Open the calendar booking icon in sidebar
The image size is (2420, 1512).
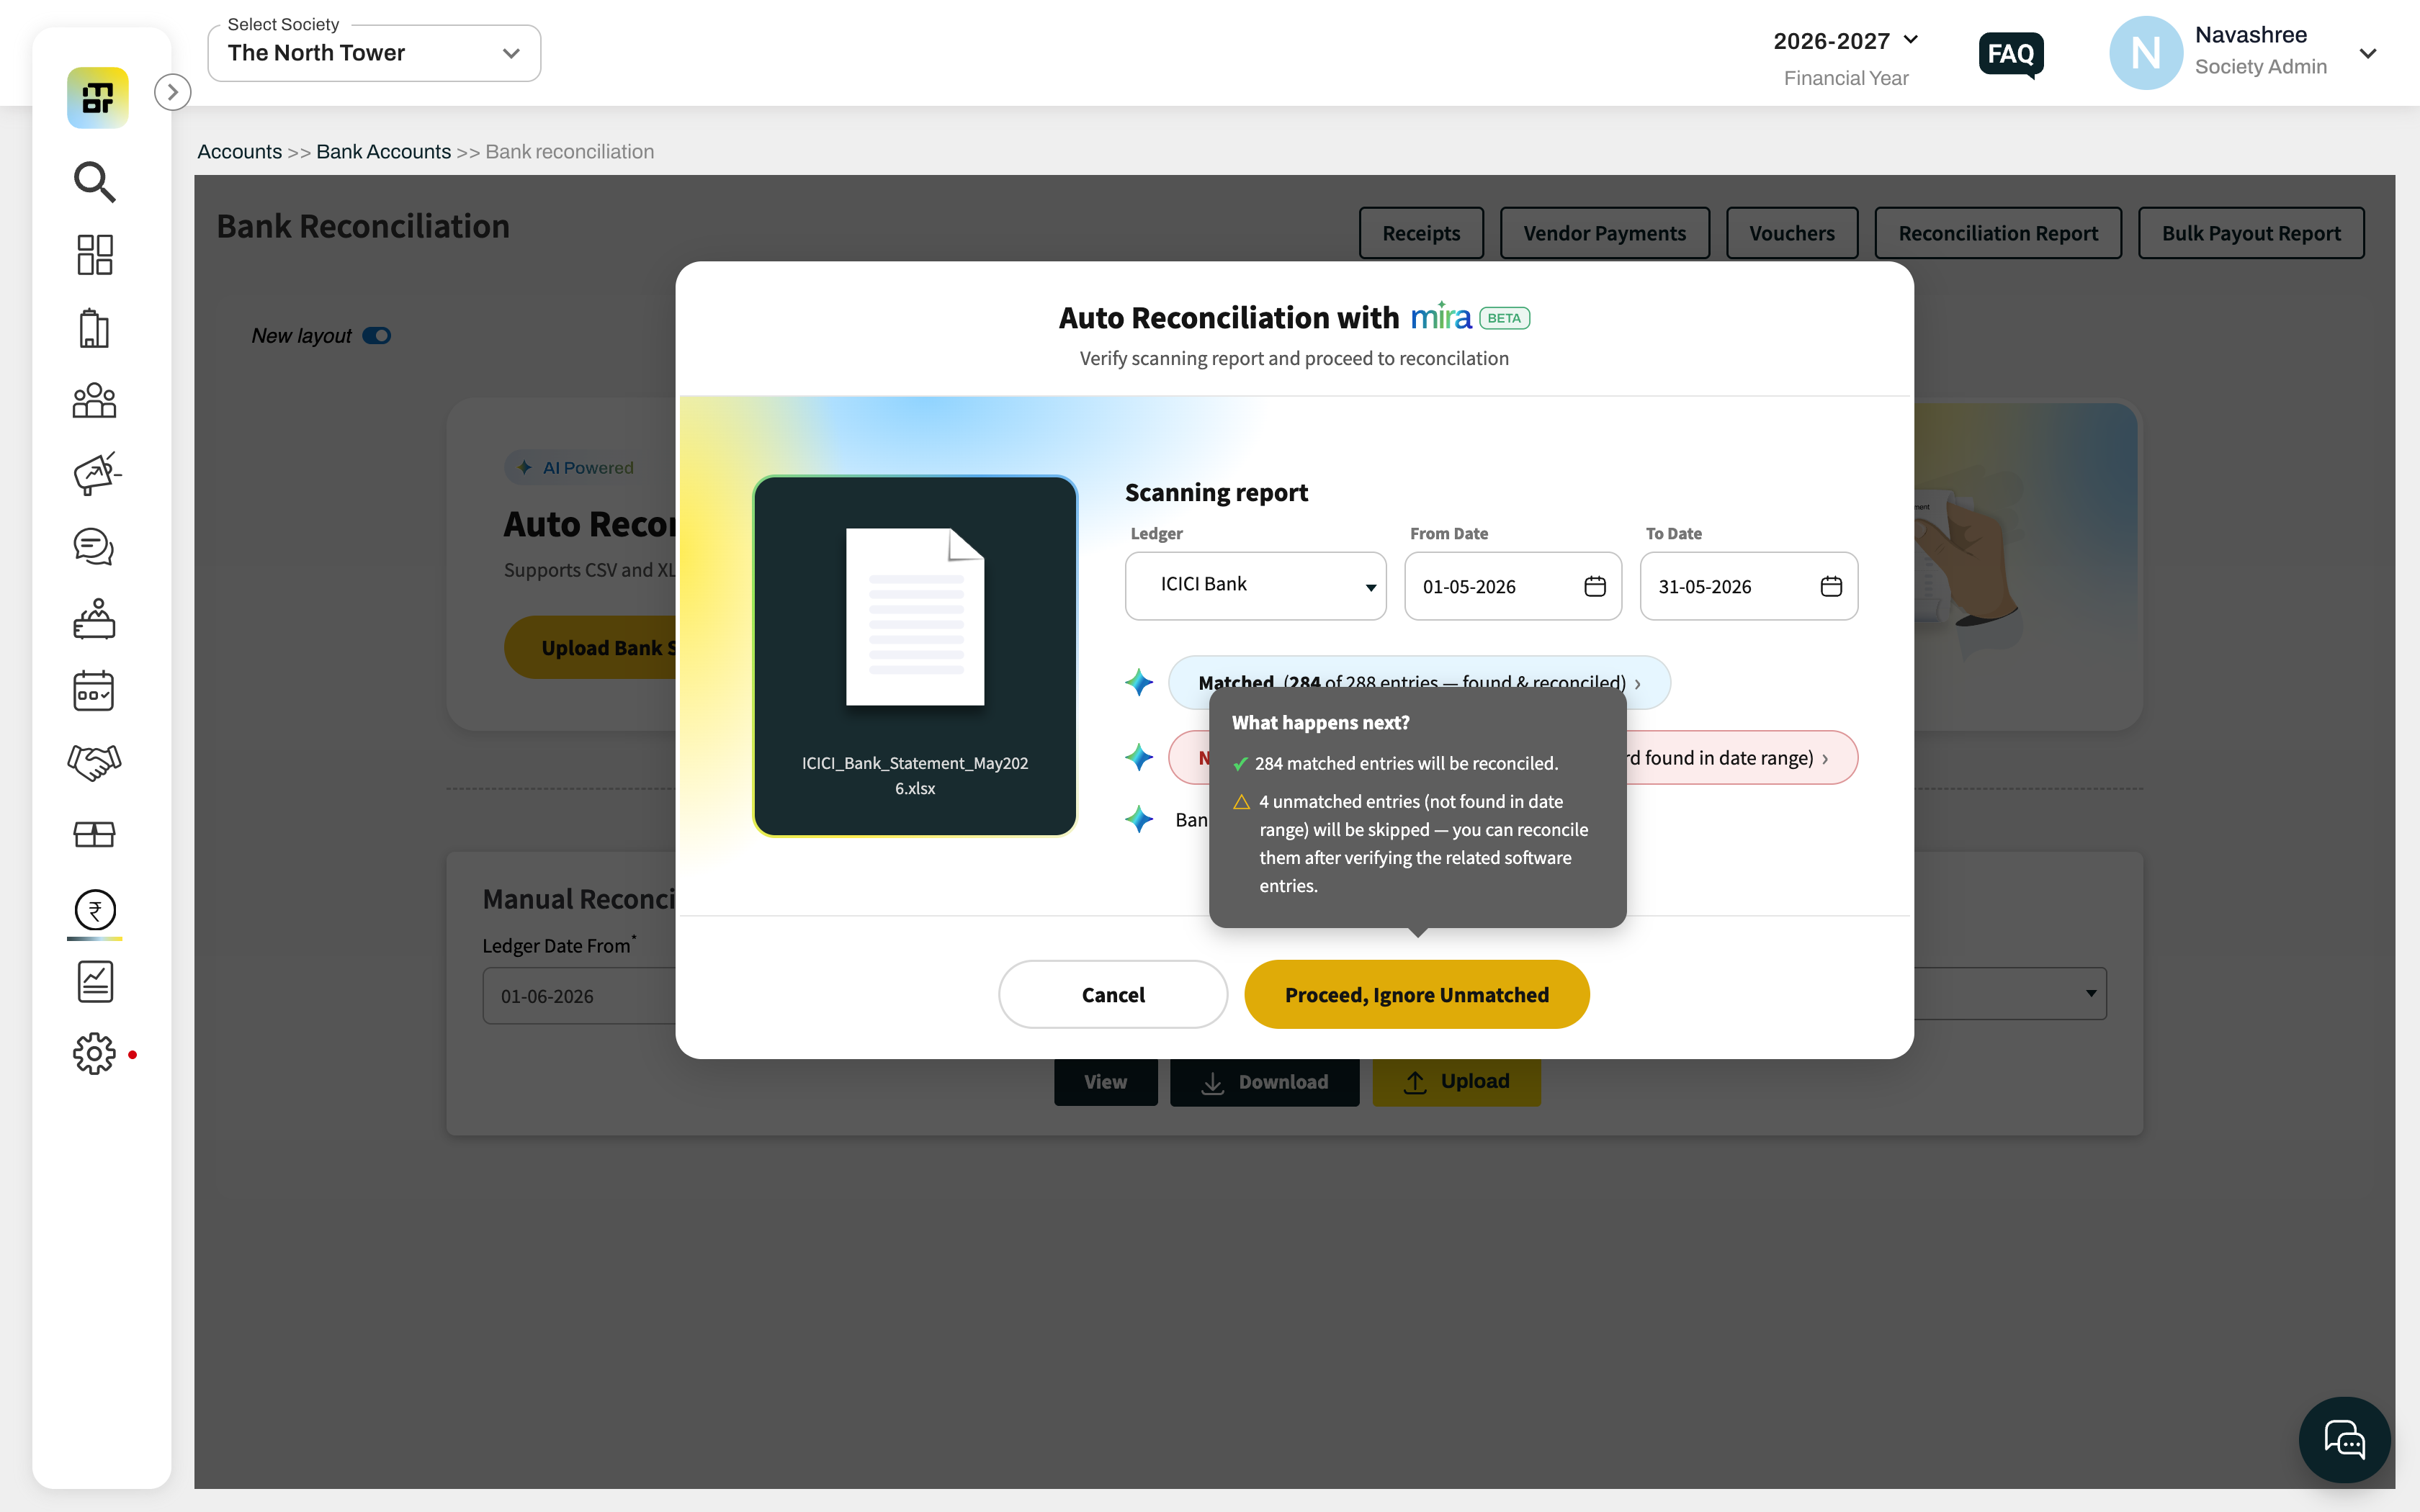coord(94,690)
